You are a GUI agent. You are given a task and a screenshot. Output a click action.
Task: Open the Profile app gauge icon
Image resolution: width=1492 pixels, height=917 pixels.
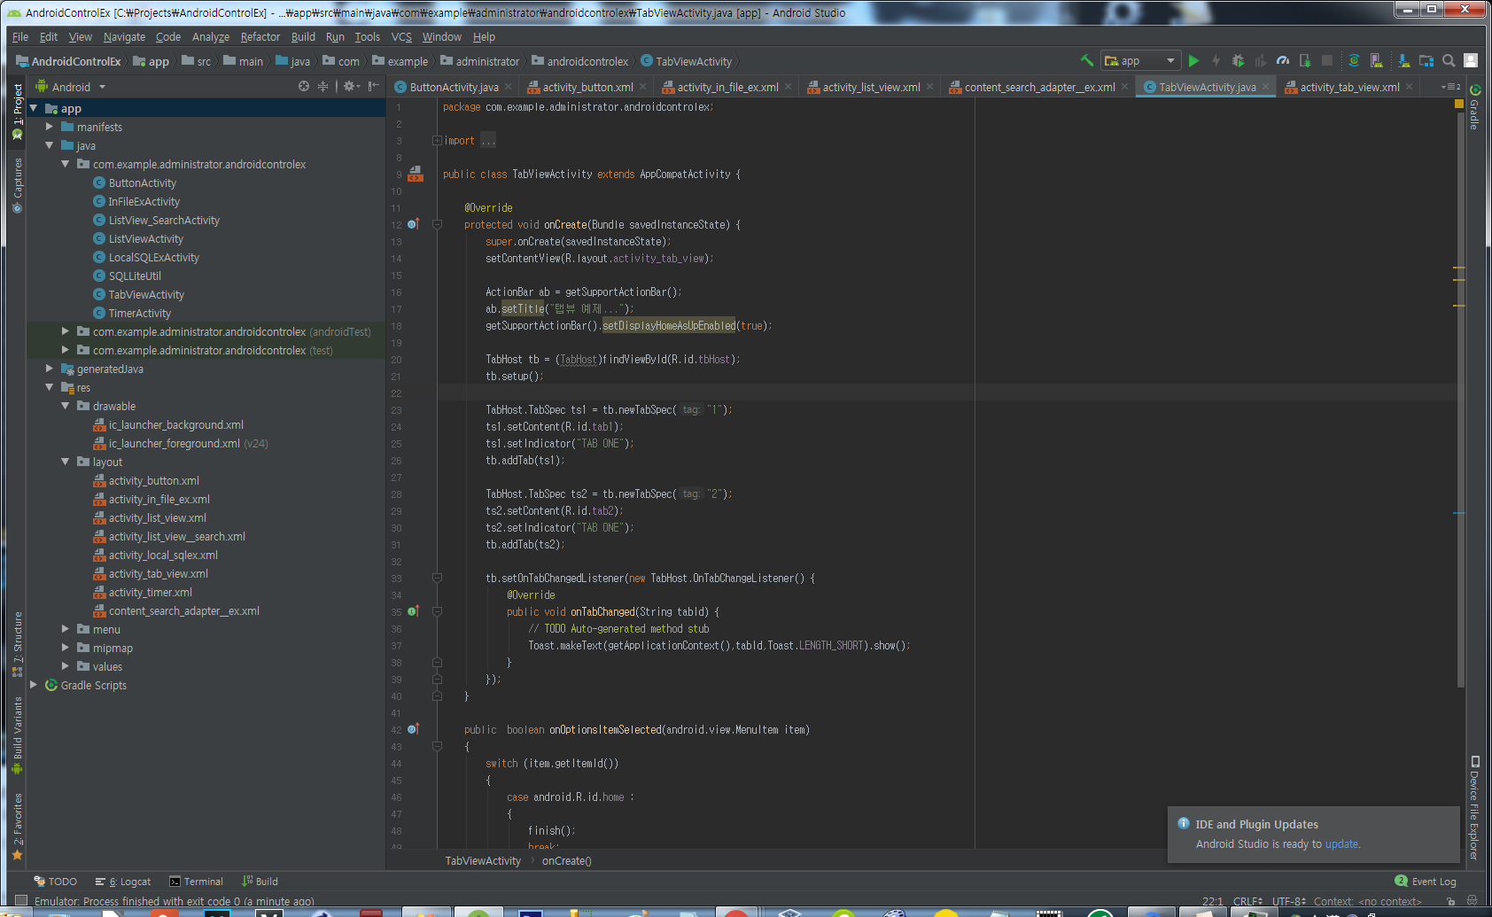1282,60
